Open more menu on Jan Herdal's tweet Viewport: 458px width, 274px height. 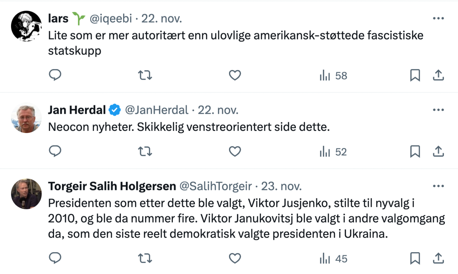click(438, 110)
